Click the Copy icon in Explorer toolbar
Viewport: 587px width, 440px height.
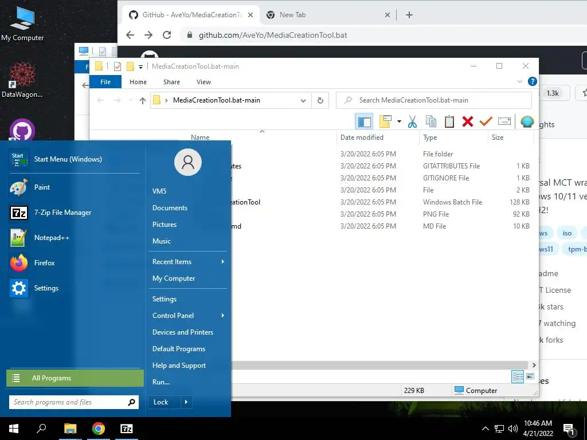pyautogui.click(x=431, y=121)
